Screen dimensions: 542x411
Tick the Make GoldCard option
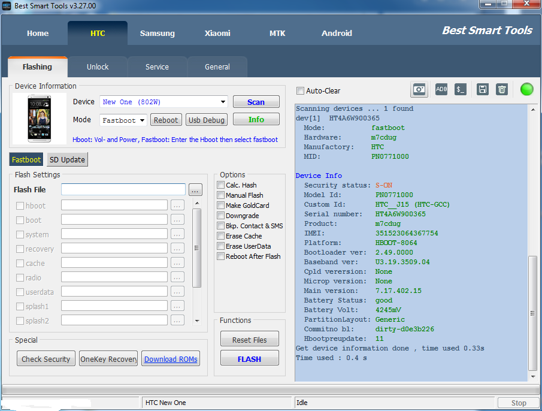[220, 205]
